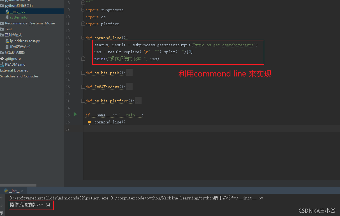The width and height of the screenshot is (340, 216).
Task: Click the down-arrow icon in the run console
Action: click(2, 205)
